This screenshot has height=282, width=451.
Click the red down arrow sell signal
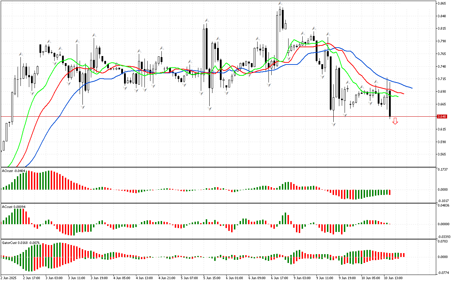coord(395,121)
